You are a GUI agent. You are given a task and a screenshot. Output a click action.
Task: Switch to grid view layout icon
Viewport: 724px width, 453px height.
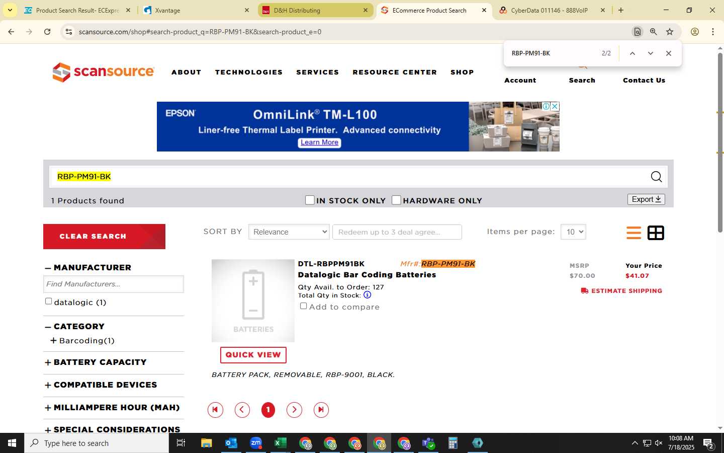[656, 233]
